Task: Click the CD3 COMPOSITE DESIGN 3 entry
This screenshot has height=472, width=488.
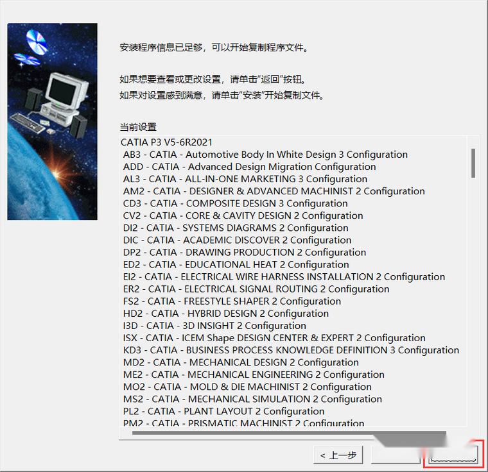Action: 235,203
